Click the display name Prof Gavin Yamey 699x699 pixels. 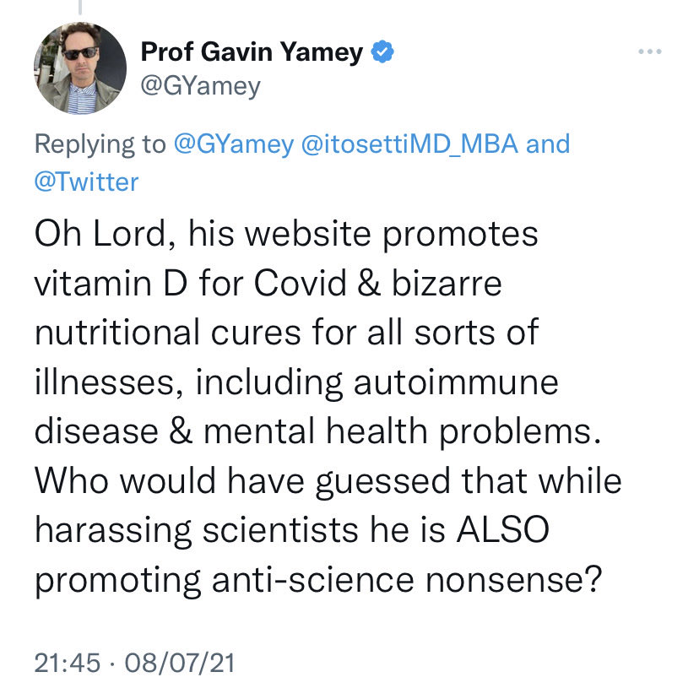[x=252, y=53]
